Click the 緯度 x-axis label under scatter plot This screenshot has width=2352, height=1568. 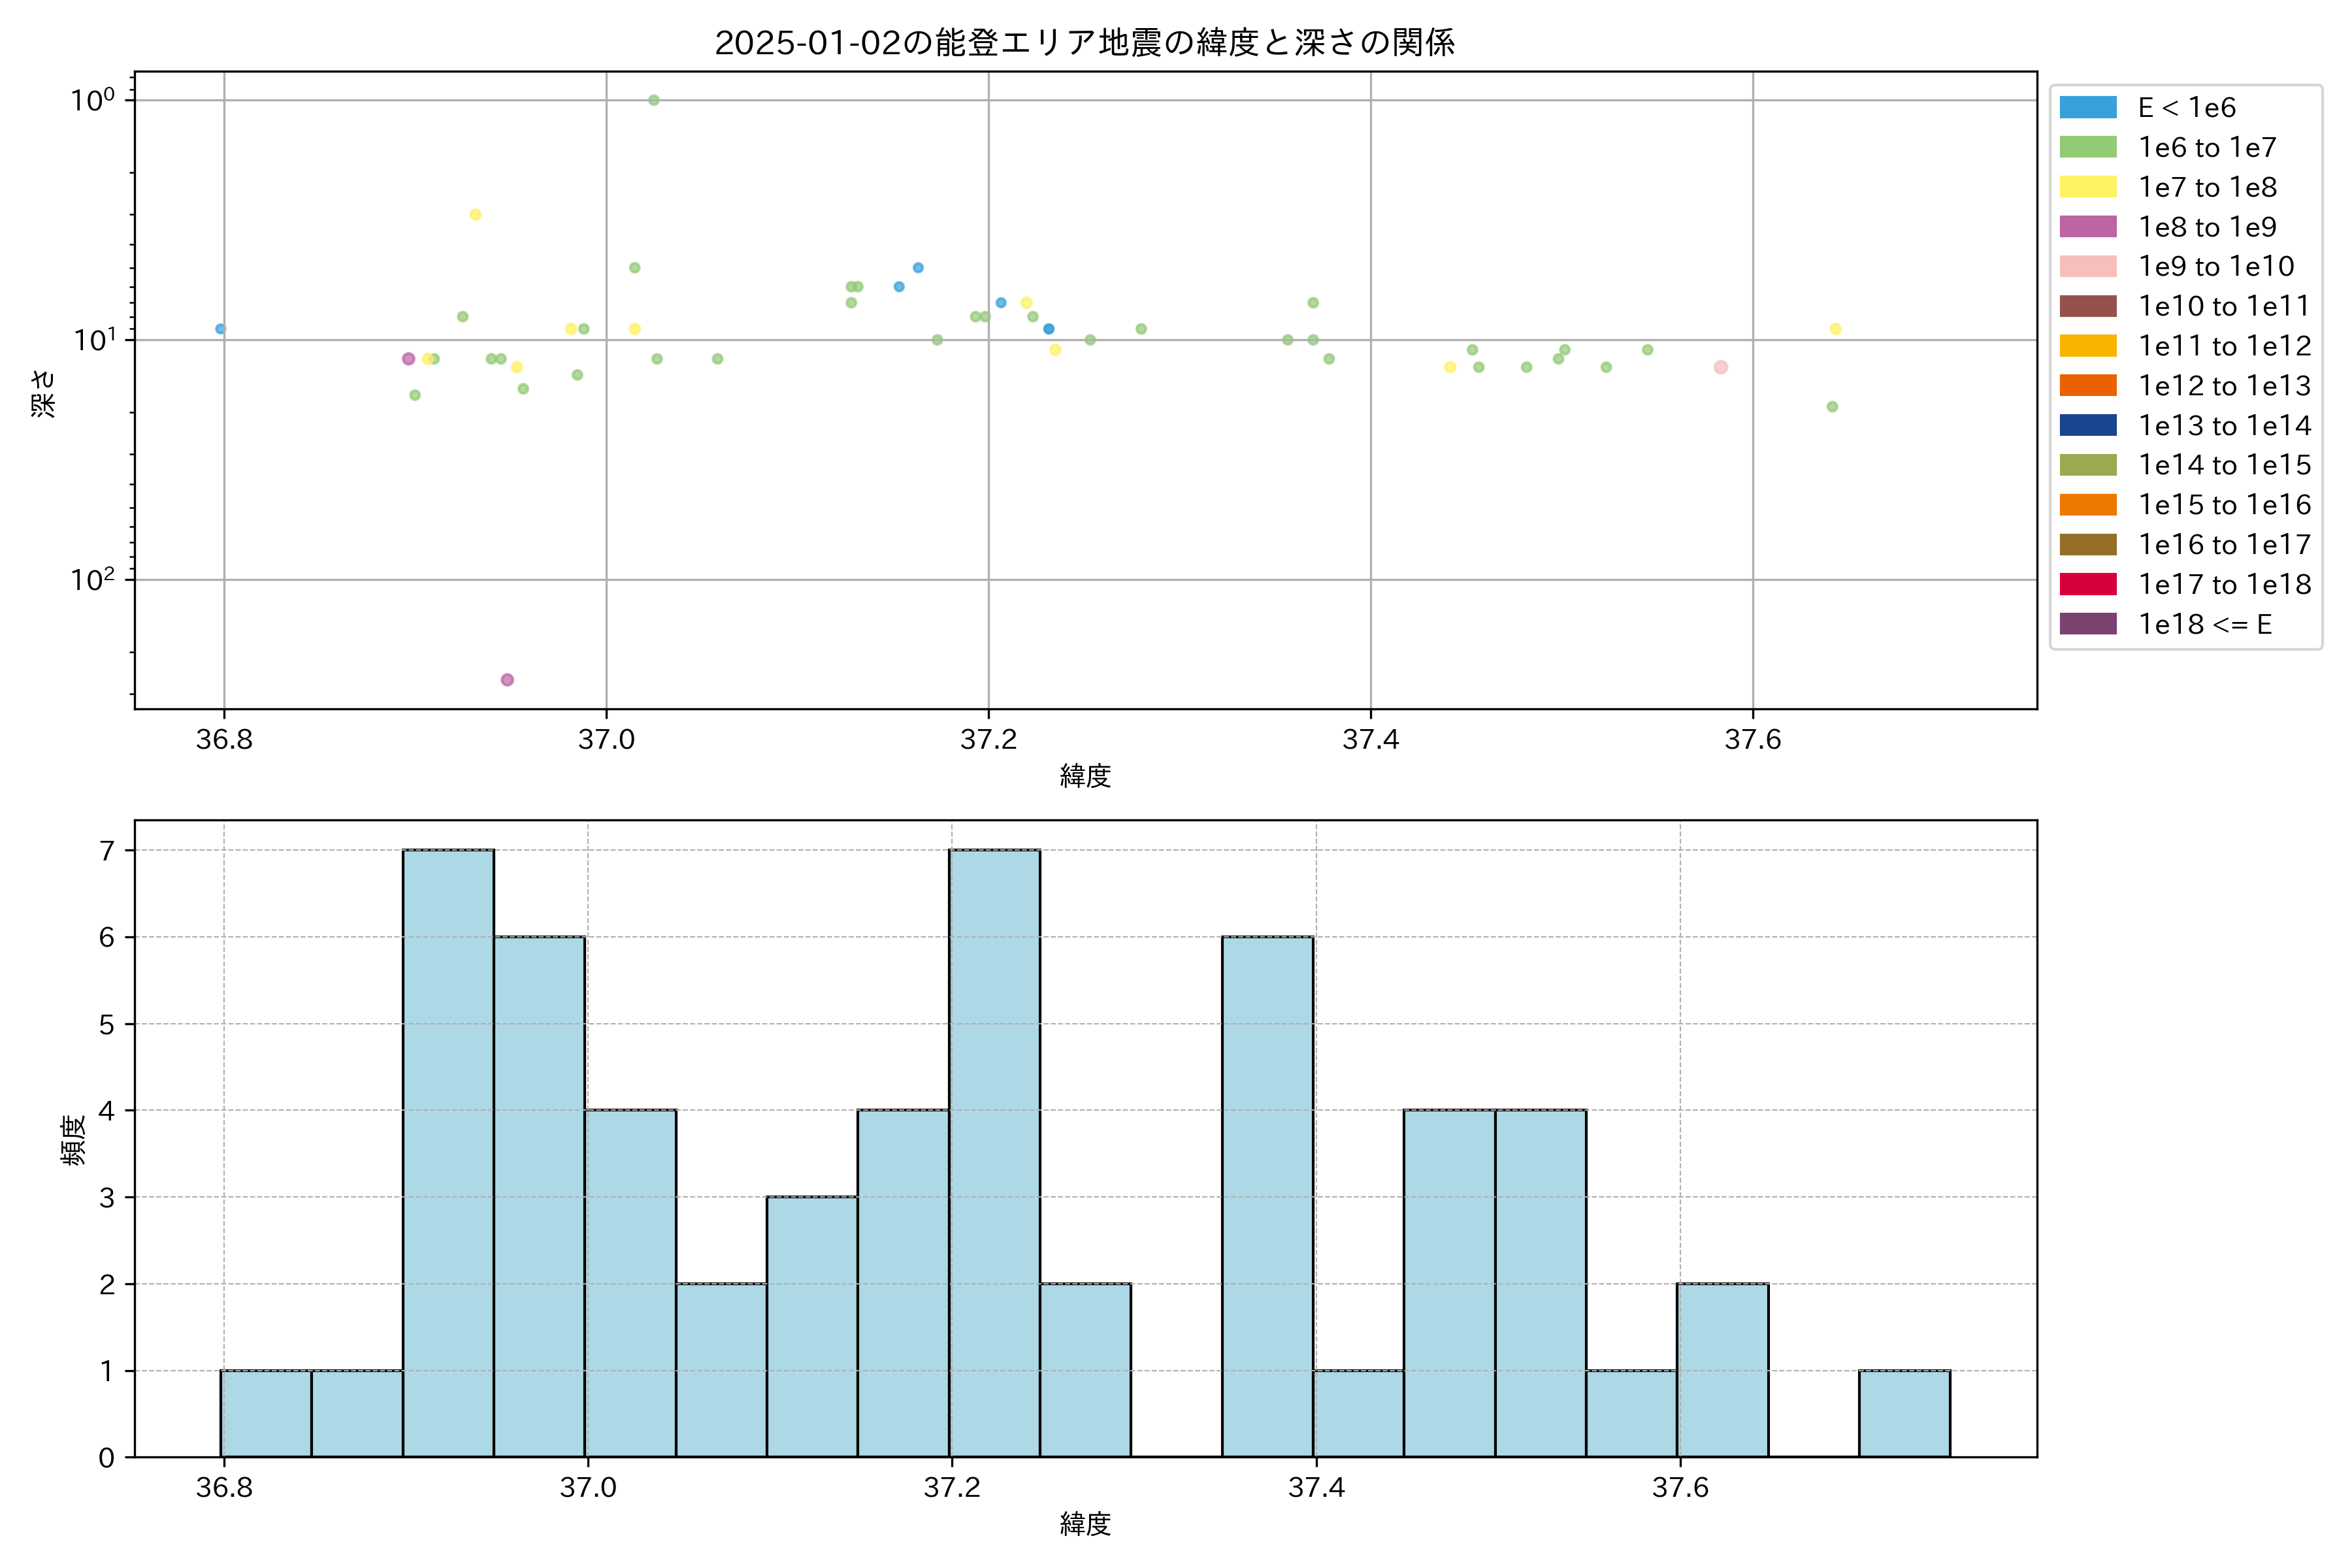click(1085, 775)
